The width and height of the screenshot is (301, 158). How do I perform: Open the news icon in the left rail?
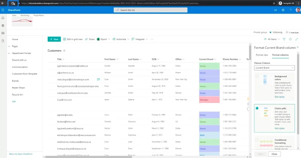tap(3, 33)
